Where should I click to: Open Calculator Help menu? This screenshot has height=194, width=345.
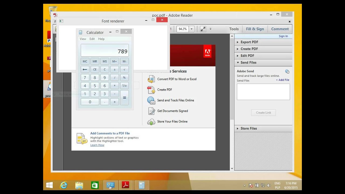[x=101, y=39]
